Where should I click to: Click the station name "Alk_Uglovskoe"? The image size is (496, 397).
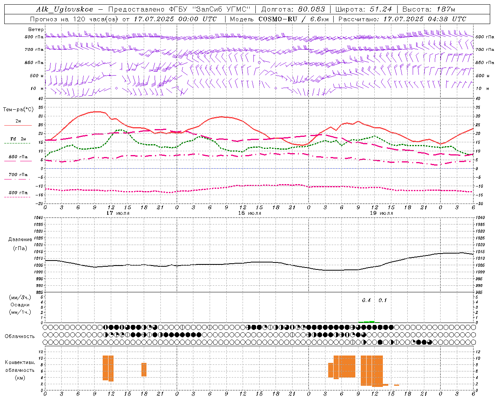click(x=65, y=9)
